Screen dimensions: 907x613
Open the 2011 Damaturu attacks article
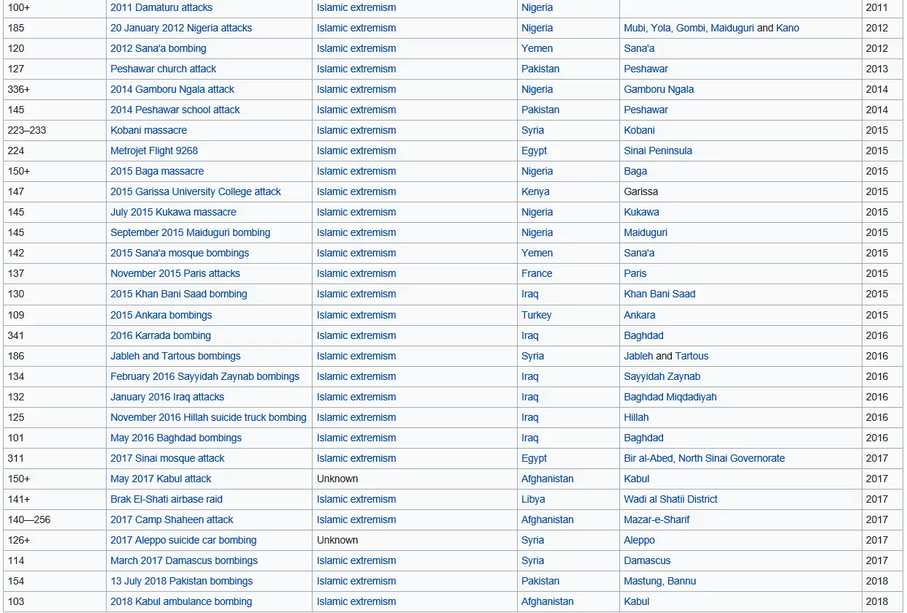coord(161,7)
